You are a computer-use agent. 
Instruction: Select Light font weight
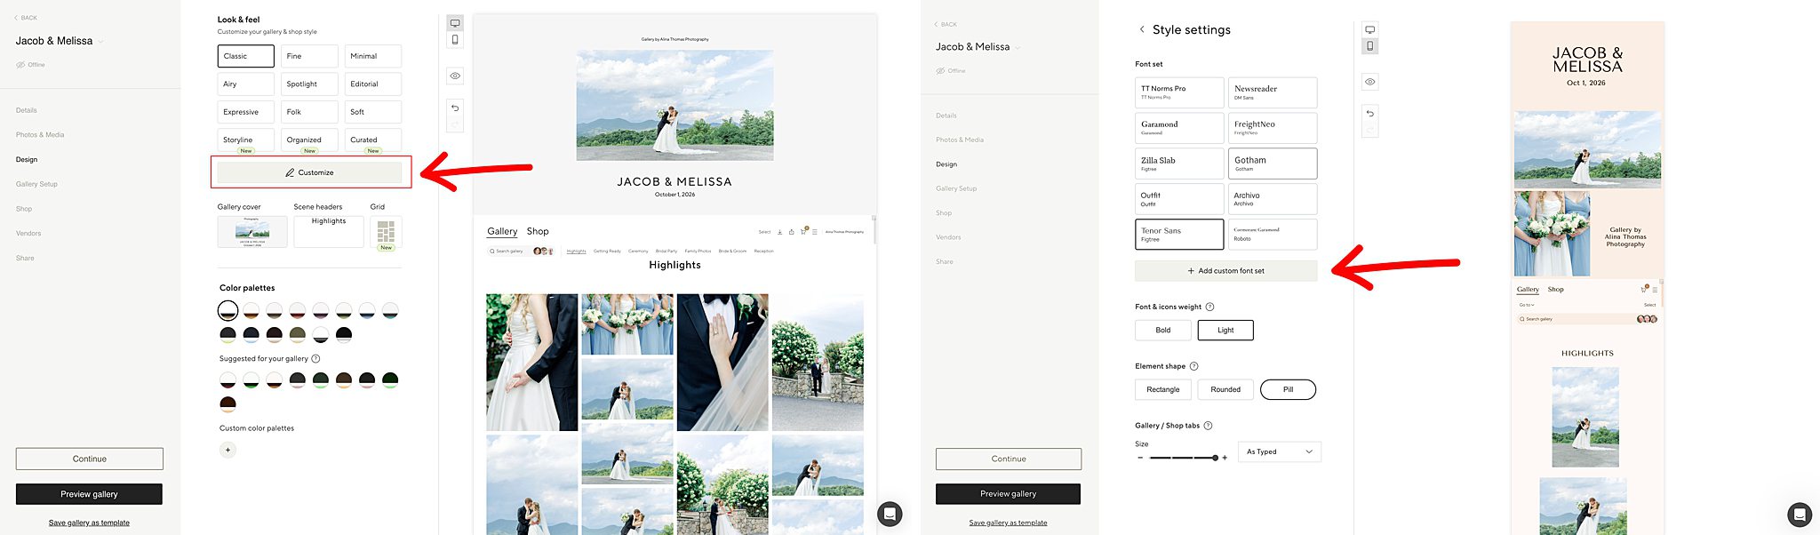[1225, 331]
